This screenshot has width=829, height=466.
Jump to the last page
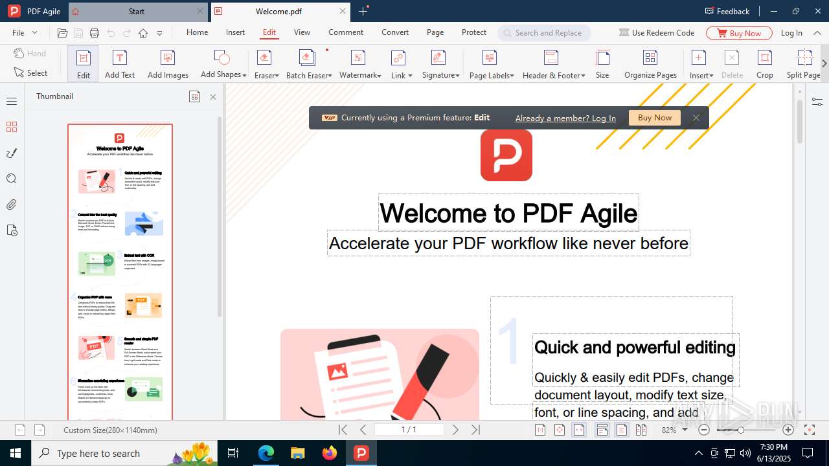475,430
